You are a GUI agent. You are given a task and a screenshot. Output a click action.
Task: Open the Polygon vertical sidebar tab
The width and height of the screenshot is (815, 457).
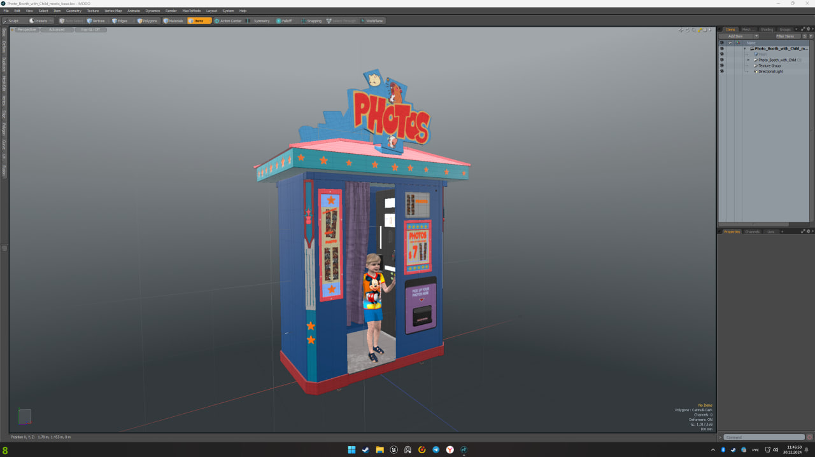click(x=4, y=129)
